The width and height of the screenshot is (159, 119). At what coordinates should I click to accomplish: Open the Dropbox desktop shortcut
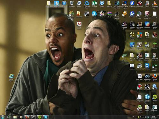point(102,4)
